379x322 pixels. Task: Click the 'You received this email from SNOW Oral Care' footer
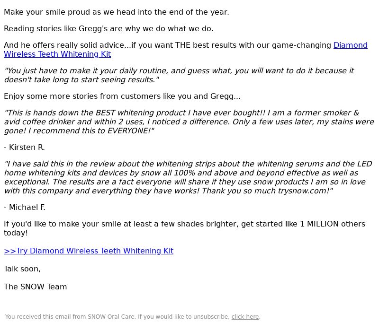(x=133, y=317)
